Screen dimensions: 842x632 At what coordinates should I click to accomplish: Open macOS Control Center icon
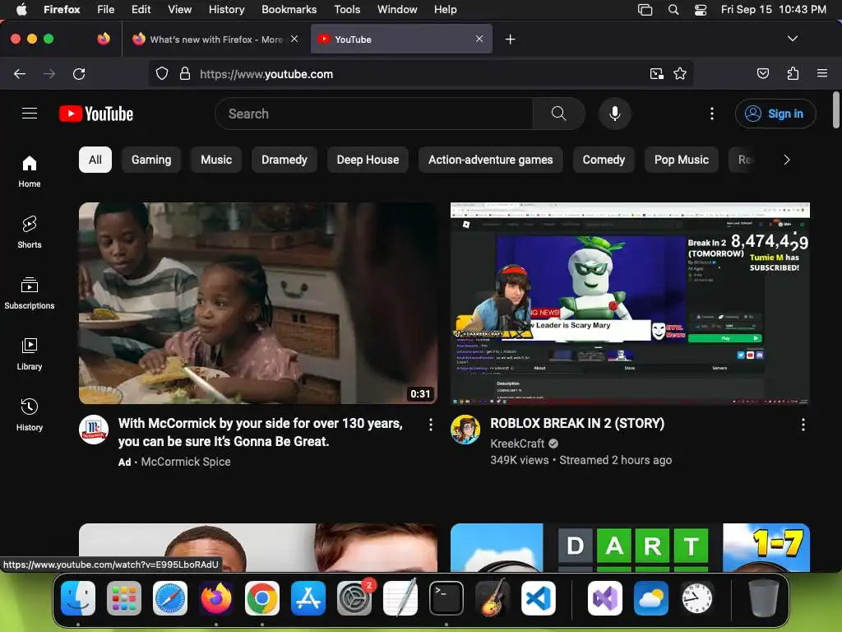701,10
